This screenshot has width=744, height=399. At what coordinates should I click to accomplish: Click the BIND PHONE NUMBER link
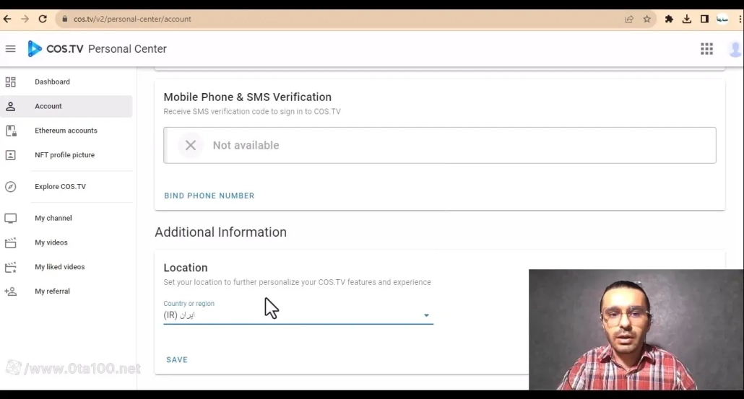pos(209,196)
